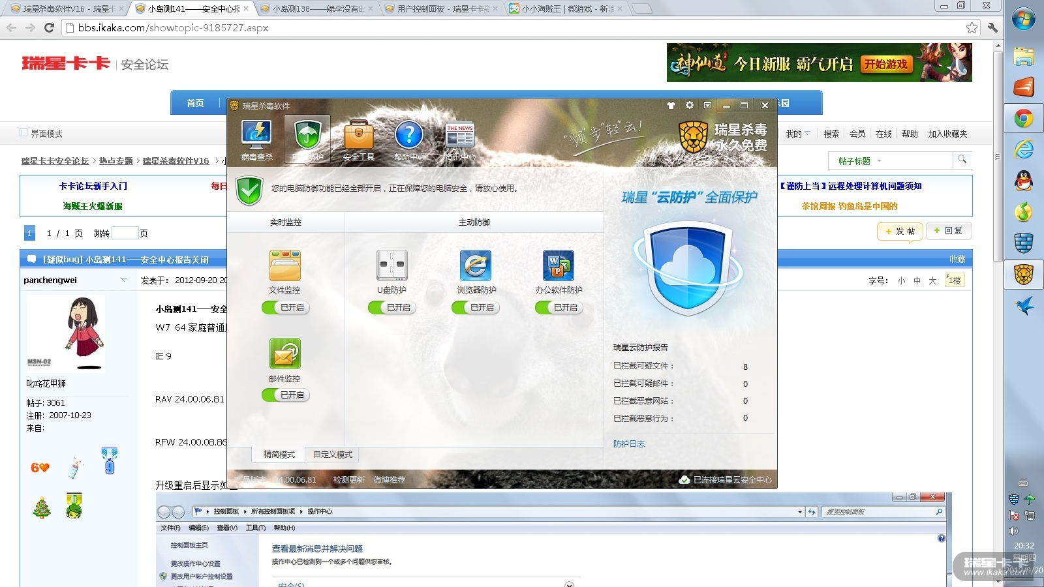The width and height of the screenshot is (1044, 587).
Task: Click 微博推荐 in Rising footer
Action: [x=390, y=480]
